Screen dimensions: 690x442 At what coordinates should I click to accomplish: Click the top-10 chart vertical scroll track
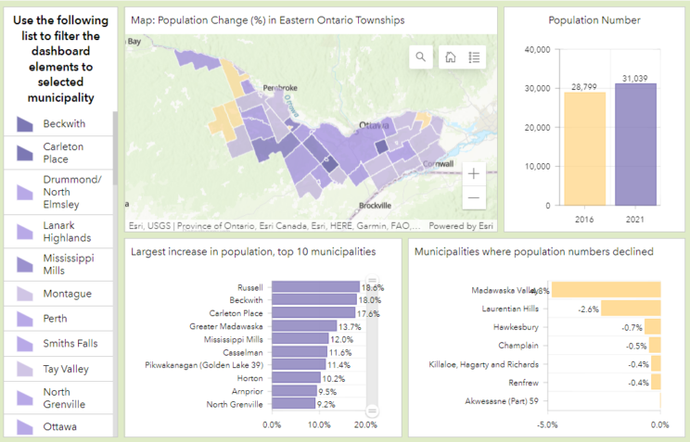(372, 346)
